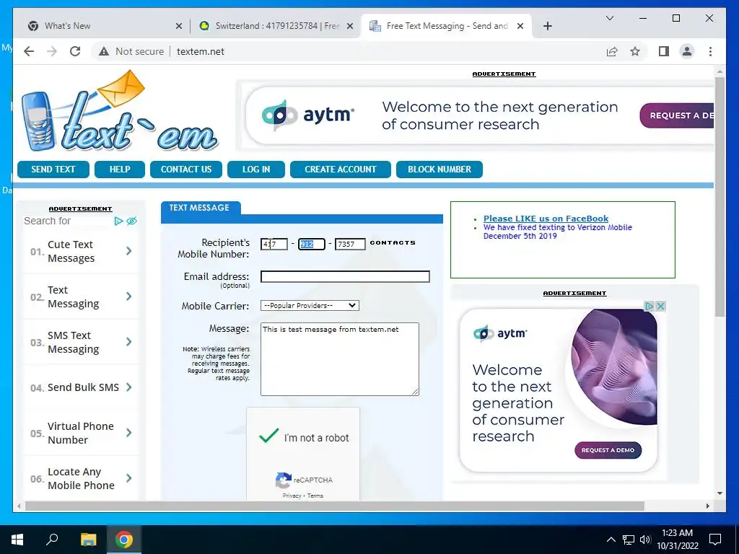This screenshot has height=554, width=739.
Task: Open the Mobile Carrier dropdown
Action: (310, 306)
